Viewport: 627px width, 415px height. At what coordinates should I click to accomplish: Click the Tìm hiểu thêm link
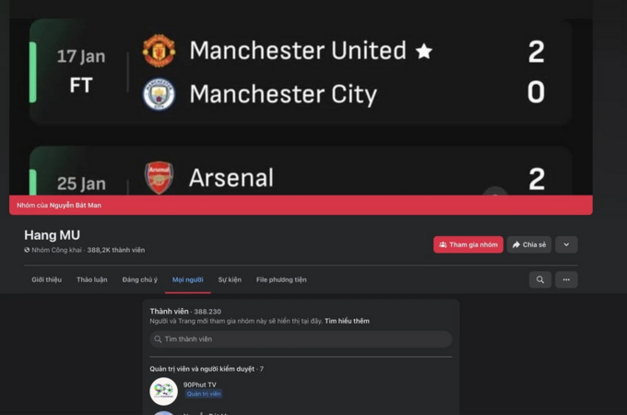pyautogui.click(x=347, y=321)
